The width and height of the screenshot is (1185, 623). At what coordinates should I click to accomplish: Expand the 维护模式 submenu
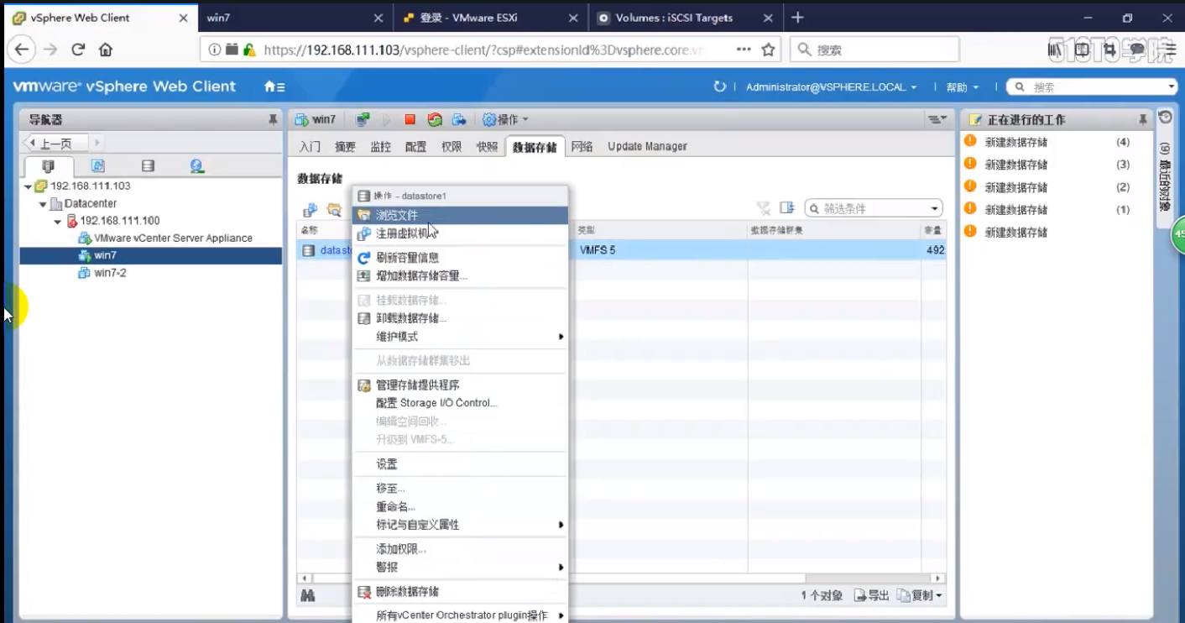459,337
